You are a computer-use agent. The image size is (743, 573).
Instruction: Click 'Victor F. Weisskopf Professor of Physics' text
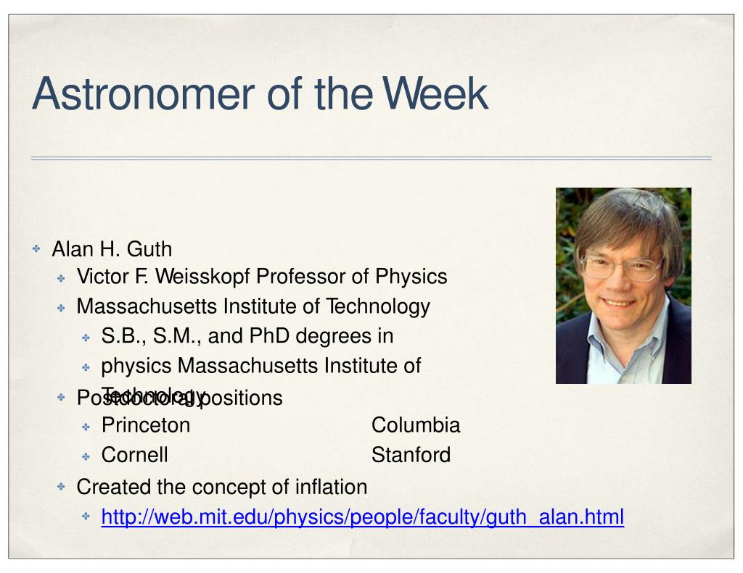[262, 276]
